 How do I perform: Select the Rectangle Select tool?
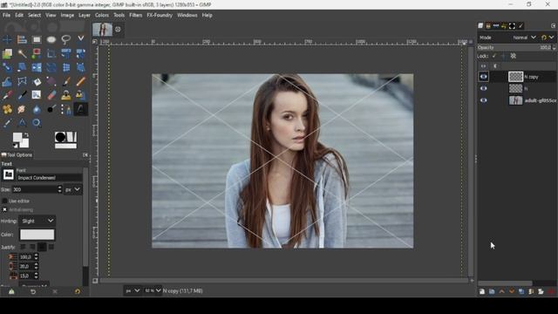pos(37,39)
